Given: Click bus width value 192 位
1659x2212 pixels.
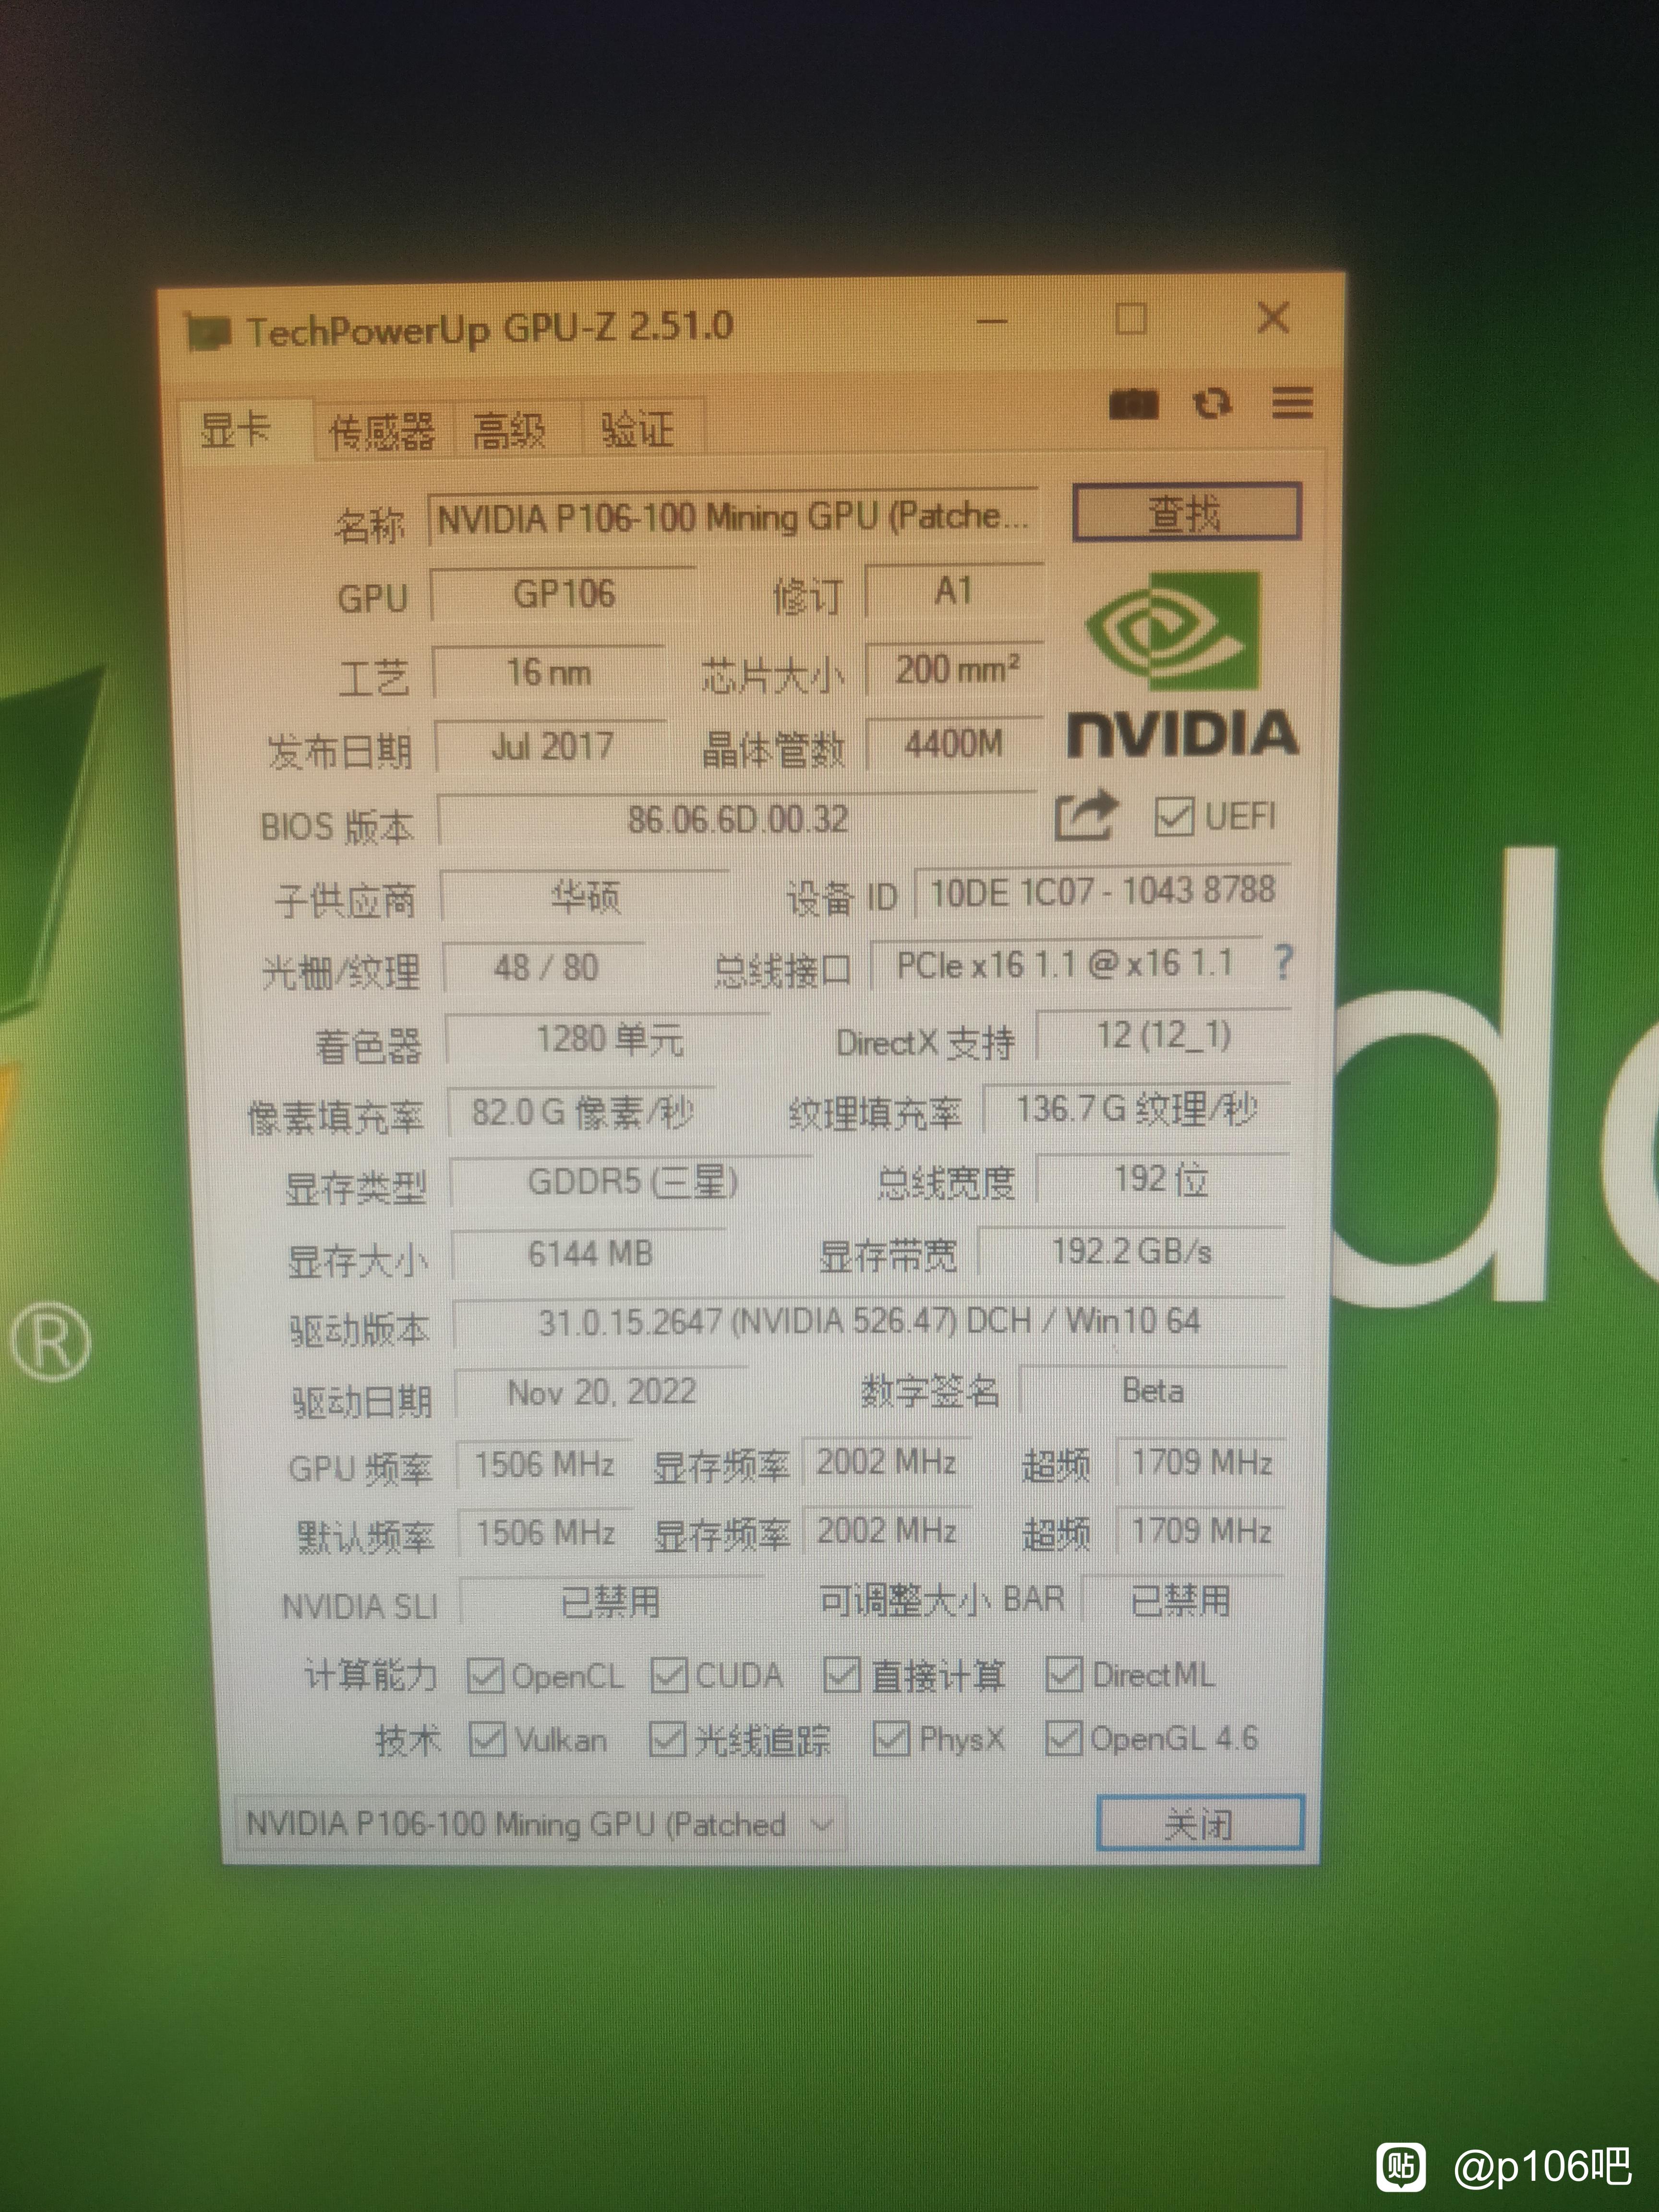Looking at the screenshot, I should [x=1161, y=1179].
